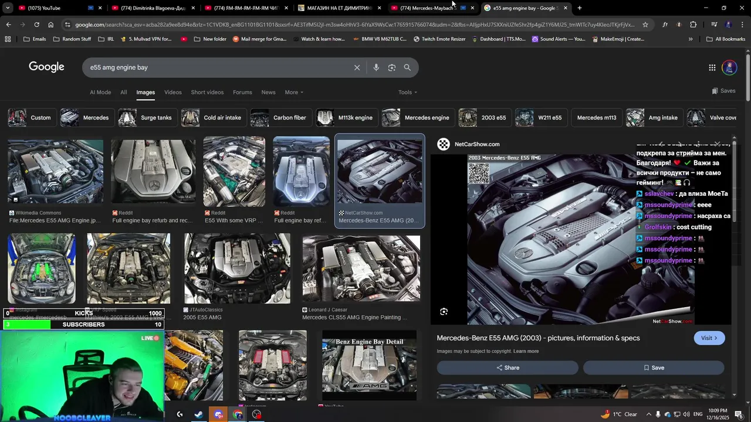
Task: Clear the Google search box text
Action: (x=357, y=67)
